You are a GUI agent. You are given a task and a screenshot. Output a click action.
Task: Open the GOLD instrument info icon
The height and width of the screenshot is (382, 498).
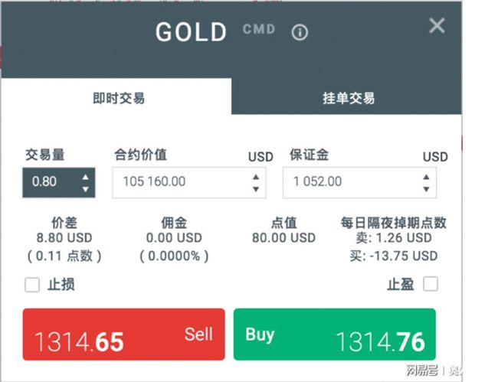[x=300, y=32]
